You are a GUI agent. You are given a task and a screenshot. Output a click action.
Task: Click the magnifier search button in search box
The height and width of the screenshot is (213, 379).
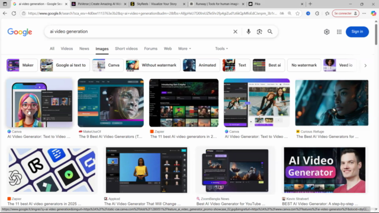(270, 31)
